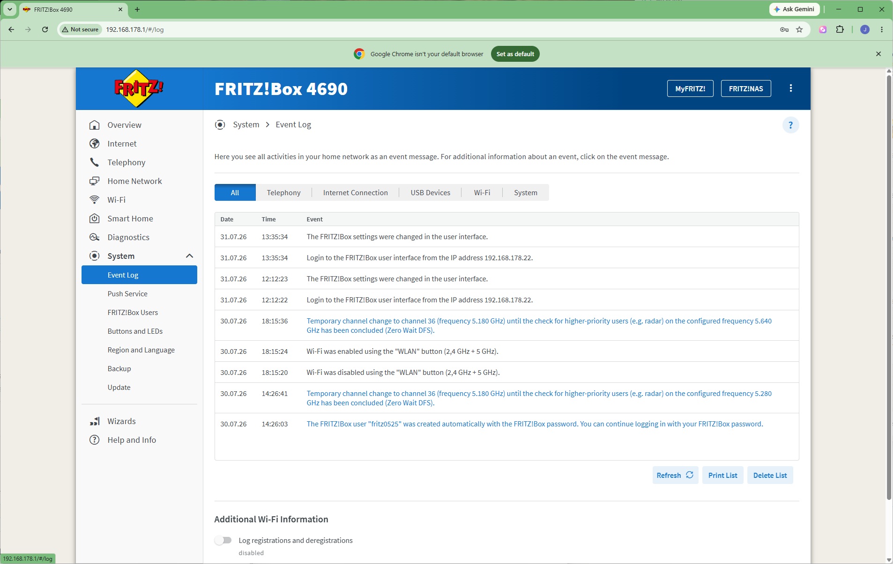Click Ask Gemini button

794,9
